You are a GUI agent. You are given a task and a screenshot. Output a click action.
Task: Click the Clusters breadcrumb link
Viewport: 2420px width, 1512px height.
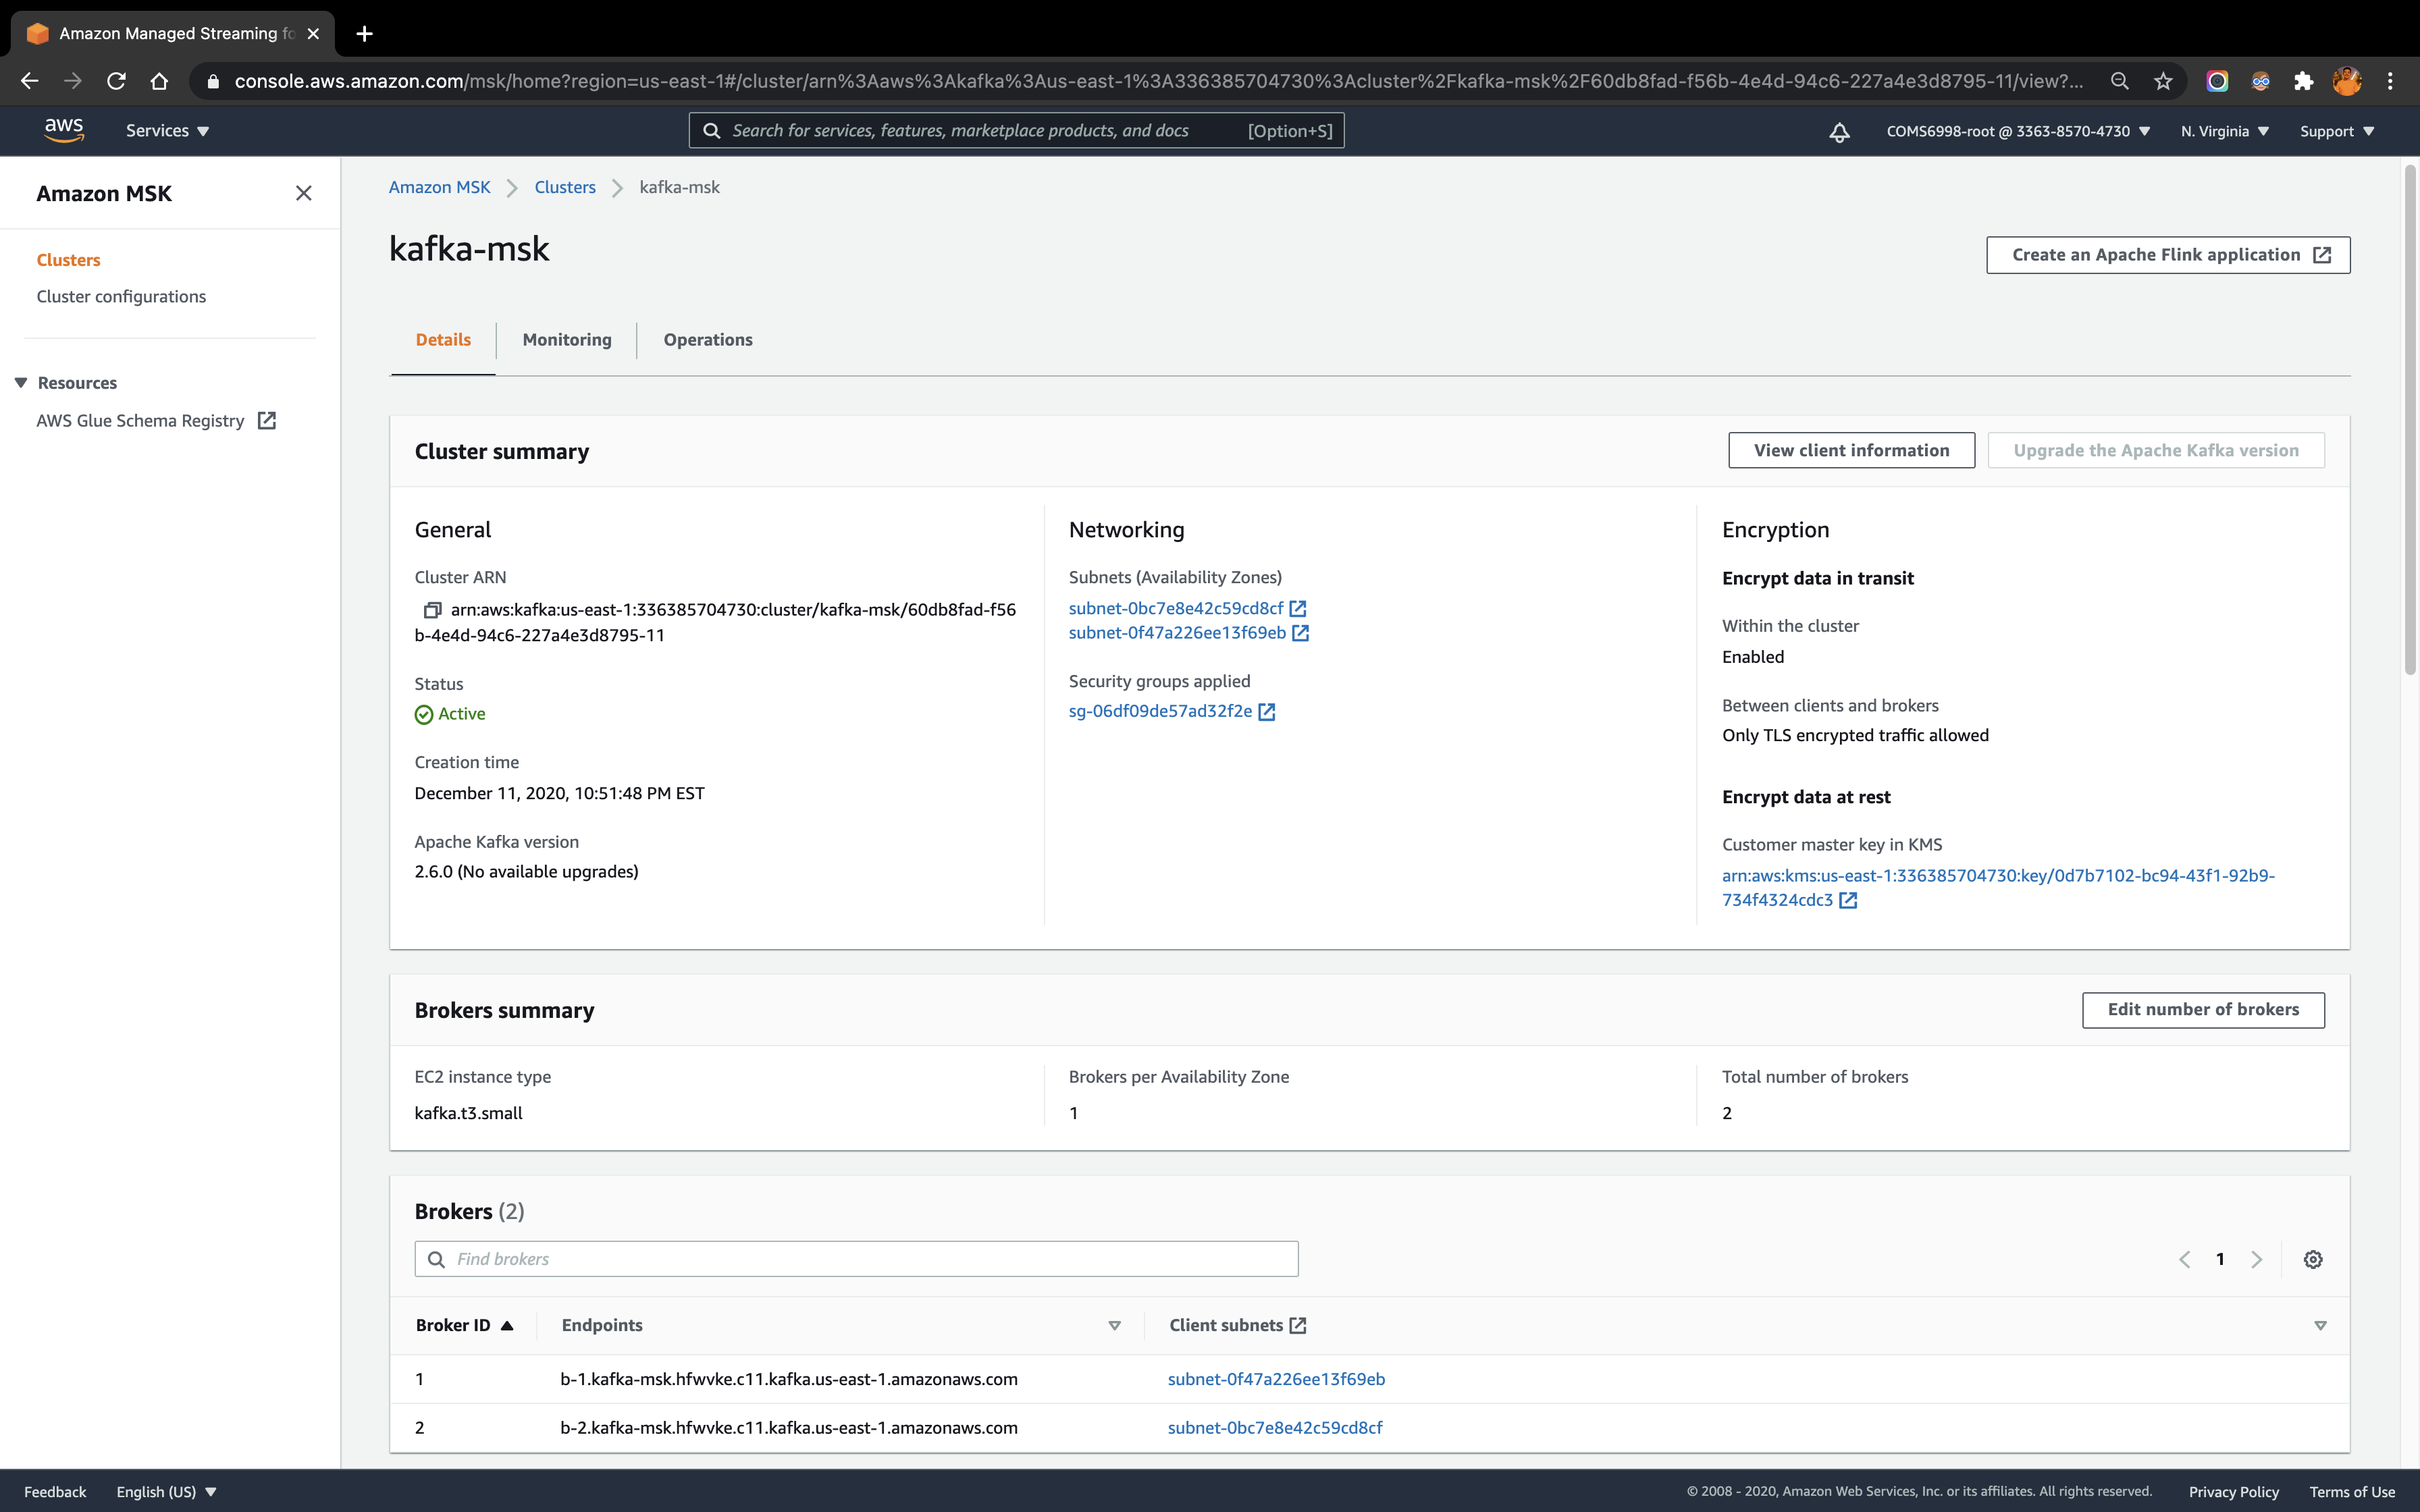pyautogui.click(x=565, y=187)
